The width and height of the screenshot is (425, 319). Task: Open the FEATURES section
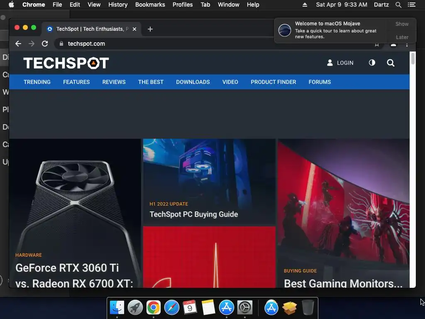[76, 82]
